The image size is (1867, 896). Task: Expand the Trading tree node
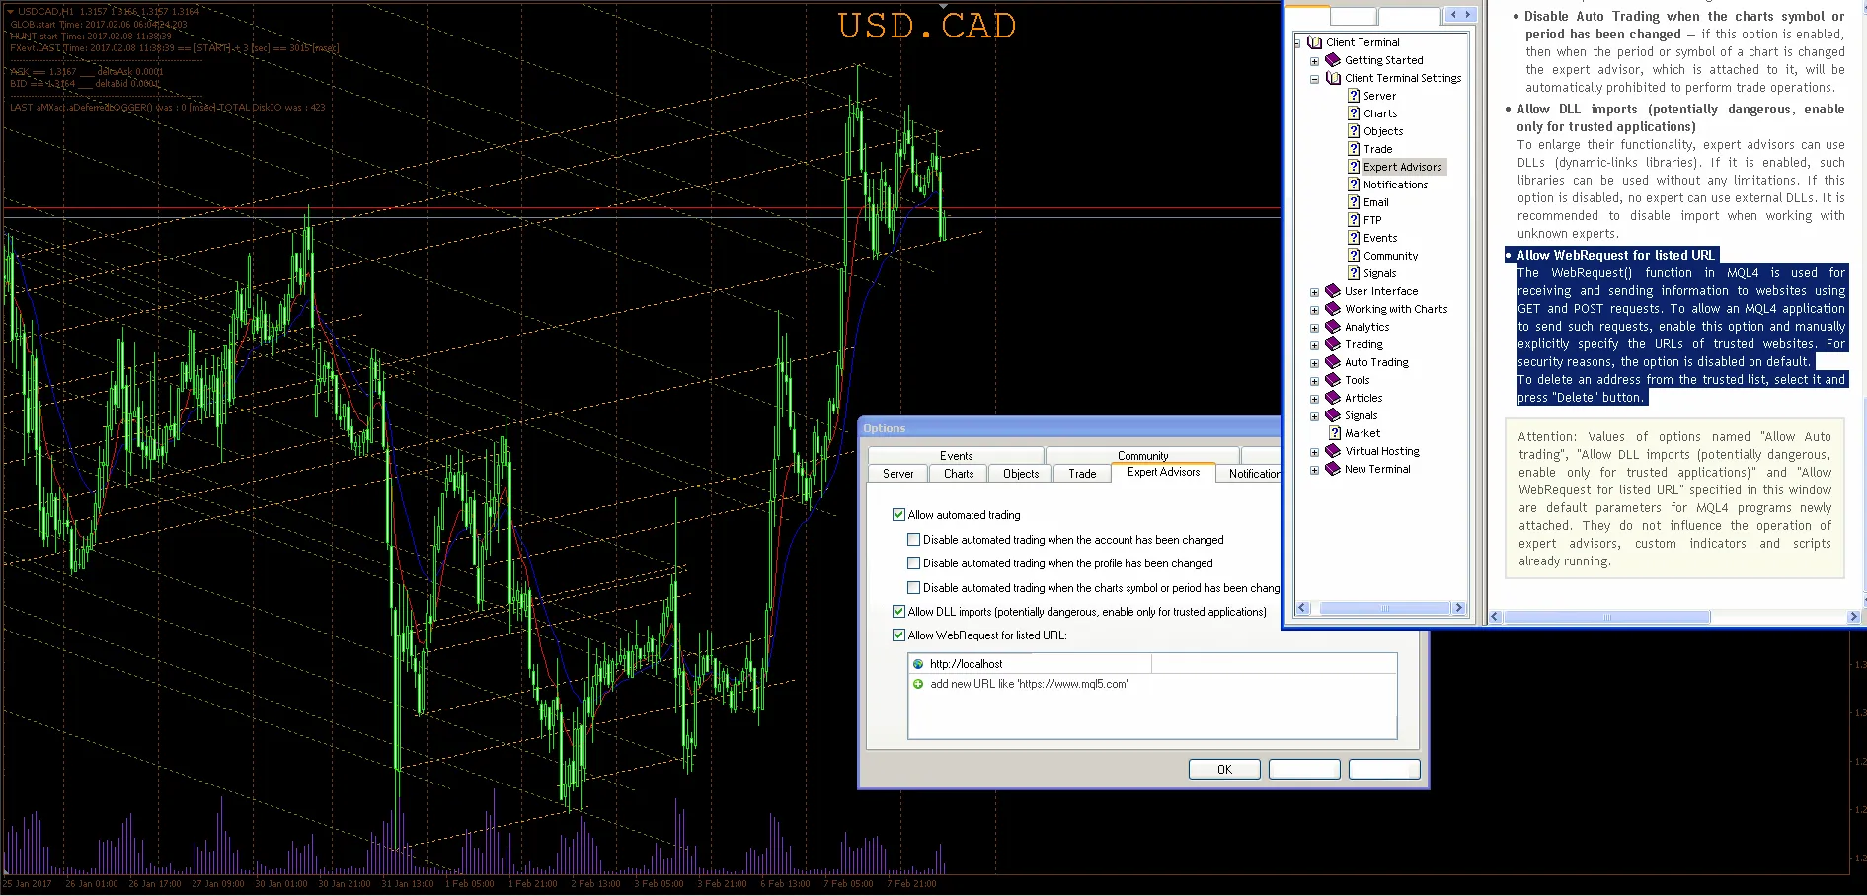click(1314, 345)
